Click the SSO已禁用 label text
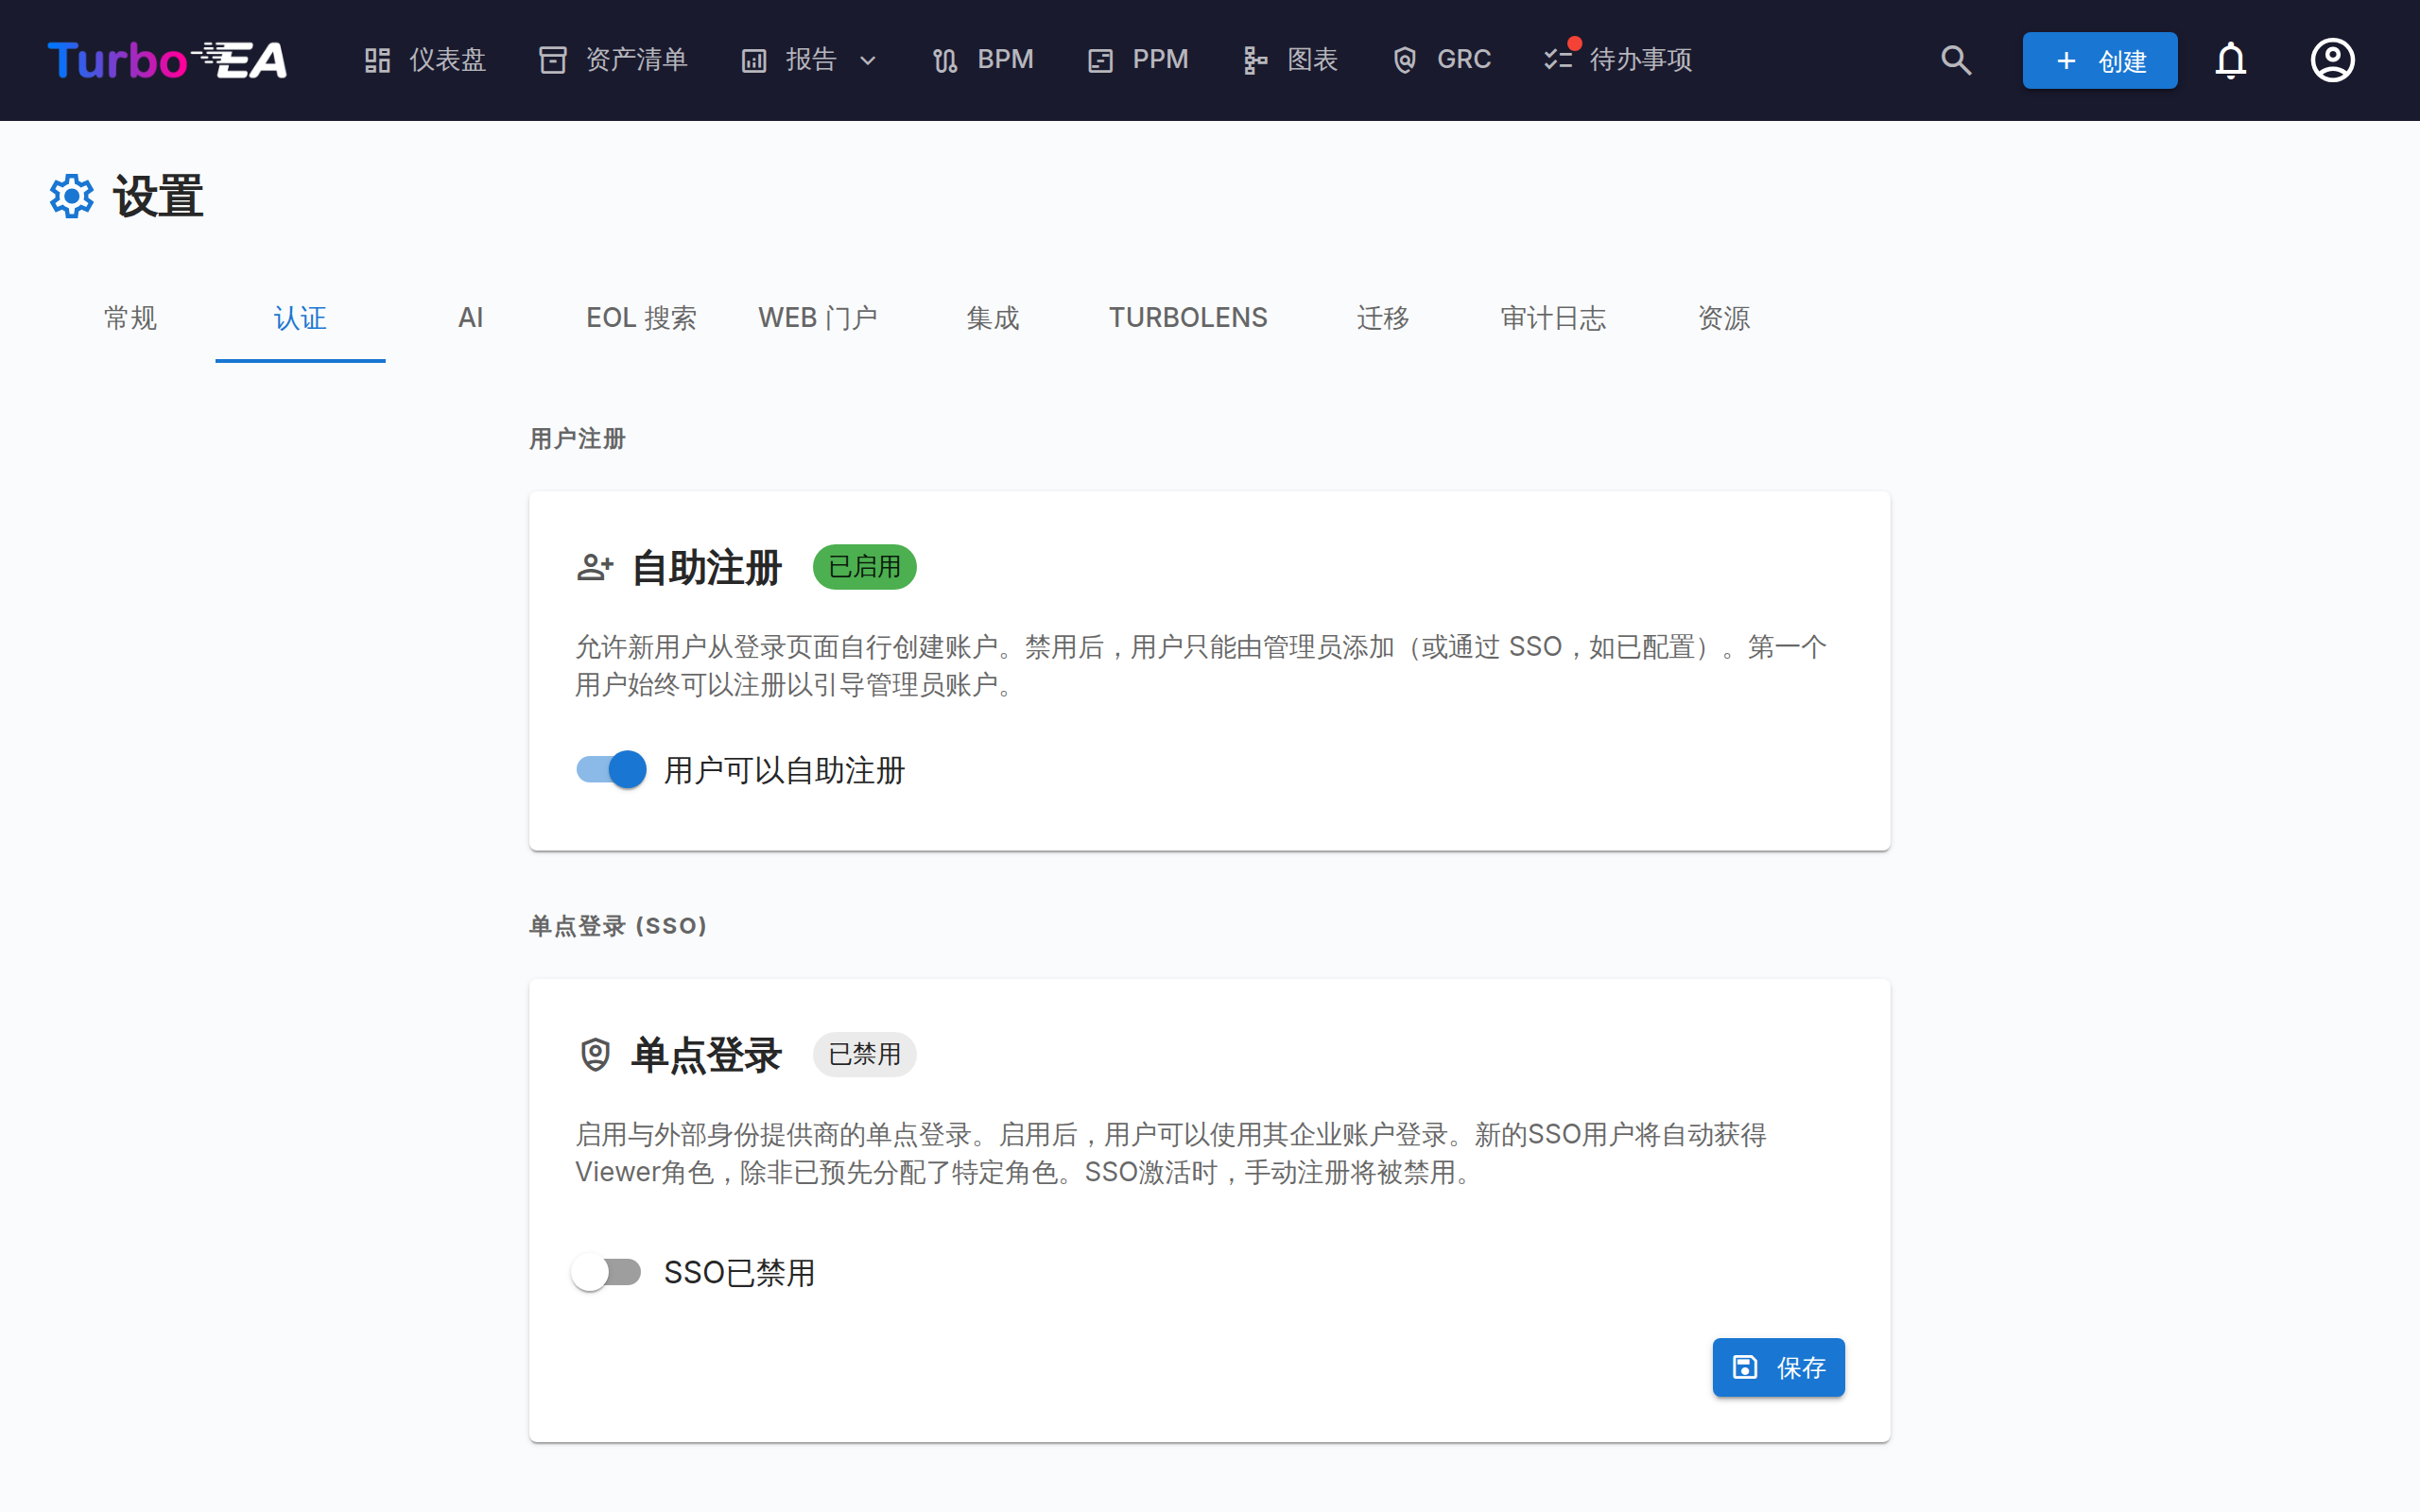 point(739,1273)
